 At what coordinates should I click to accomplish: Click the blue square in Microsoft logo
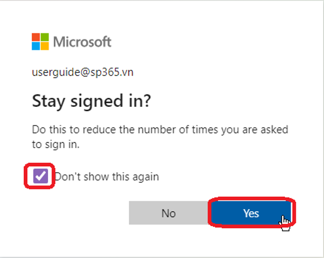[x=36, y=46]
